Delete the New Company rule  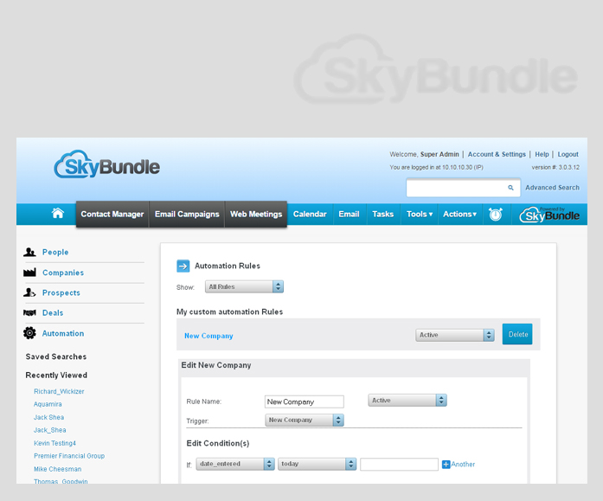pos(517,334)
